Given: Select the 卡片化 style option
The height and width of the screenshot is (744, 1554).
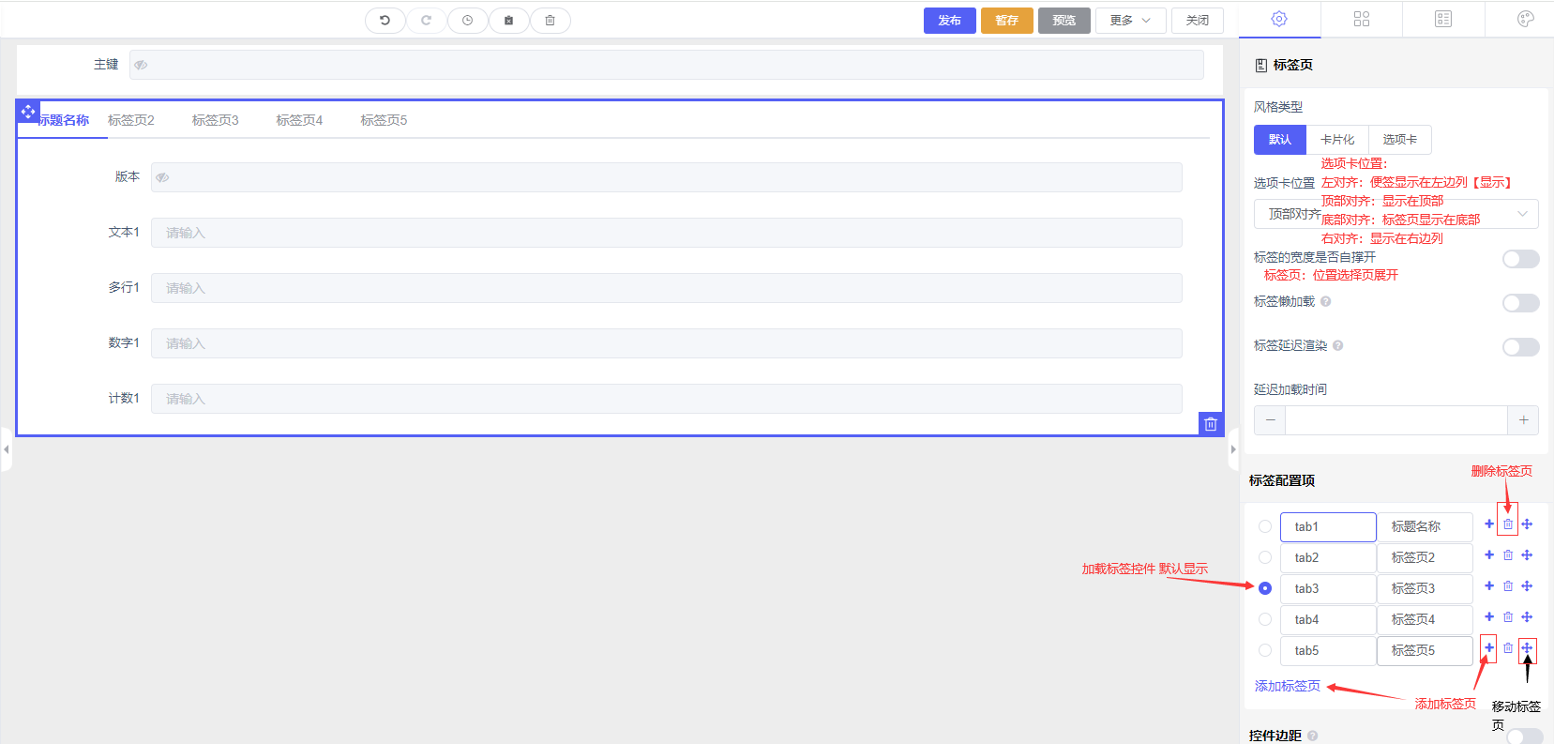Looking at the screenshot, I should tap(1337, 140).
